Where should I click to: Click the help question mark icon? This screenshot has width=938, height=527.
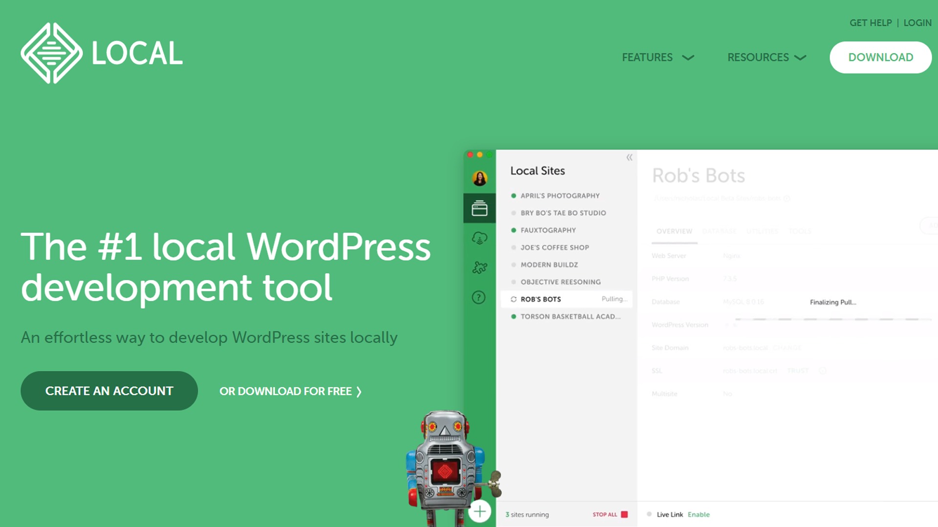point(479,297)
